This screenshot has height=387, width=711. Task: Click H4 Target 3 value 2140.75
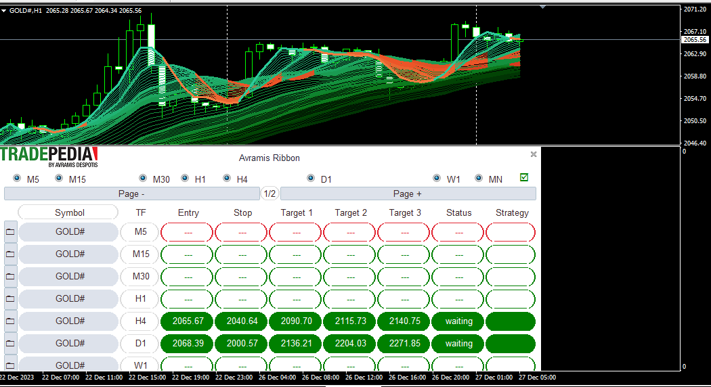404,321
